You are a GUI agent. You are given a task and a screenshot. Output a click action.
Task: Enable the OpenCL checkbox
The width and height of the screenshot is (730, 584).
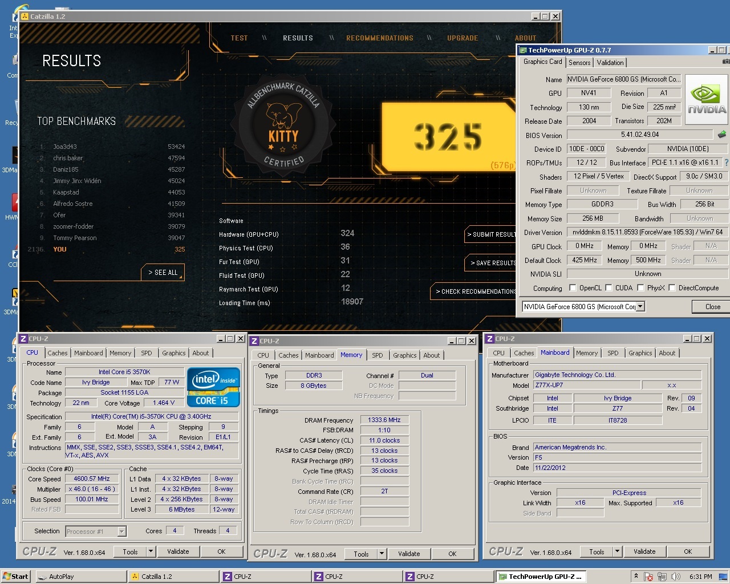(x=573, y=287)
